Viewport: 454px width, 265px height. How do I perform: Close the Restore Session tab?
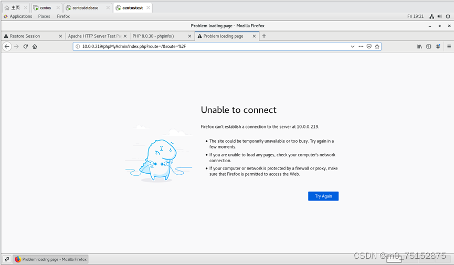60,36
